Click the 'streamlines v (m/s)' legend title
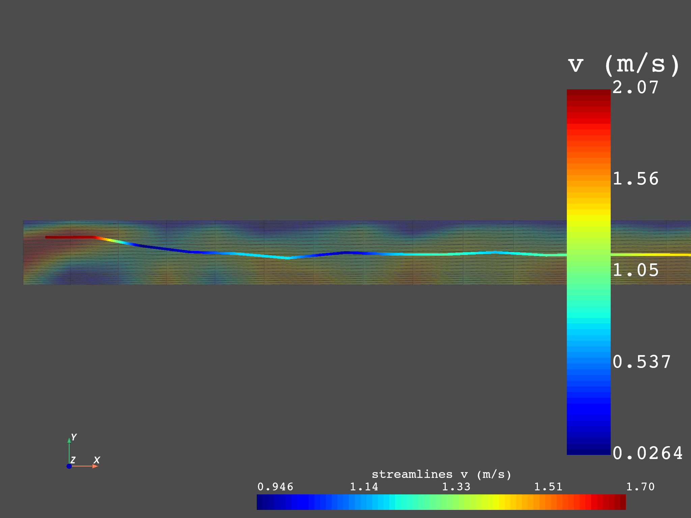 tap(441, 474)
